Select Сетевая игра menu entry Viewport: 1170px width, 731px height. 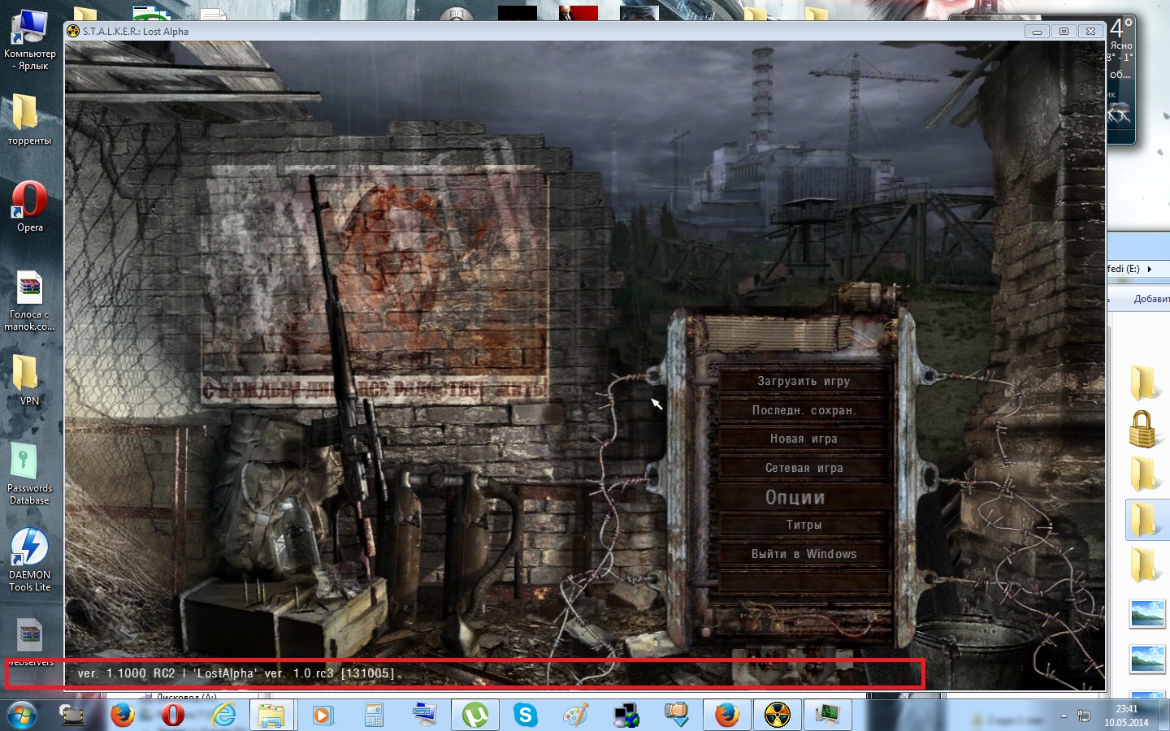click(x=804, y=468)
